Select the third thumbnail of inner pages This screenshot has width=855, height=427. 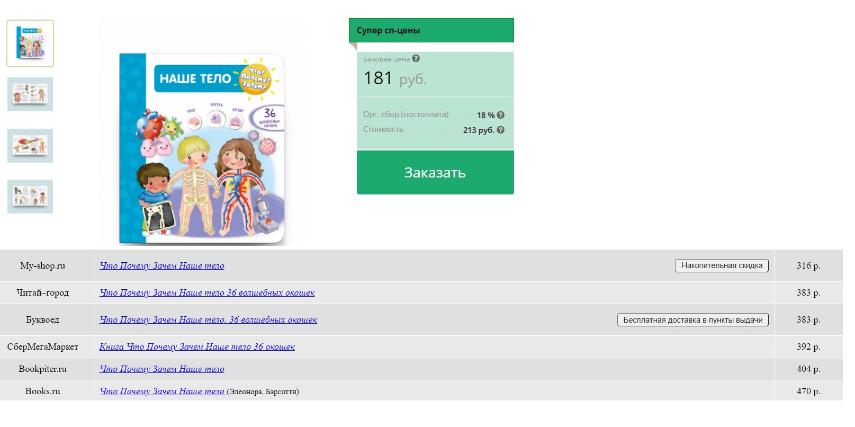[x=30, y=146]
